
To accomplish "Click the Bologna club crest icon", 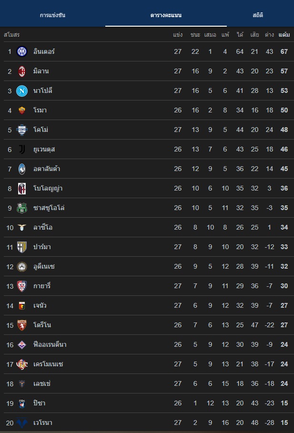I will pos(22,188).
